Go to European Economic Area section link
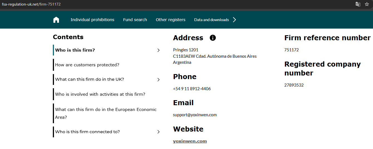The image size is (373, 149). pos(106,113)
